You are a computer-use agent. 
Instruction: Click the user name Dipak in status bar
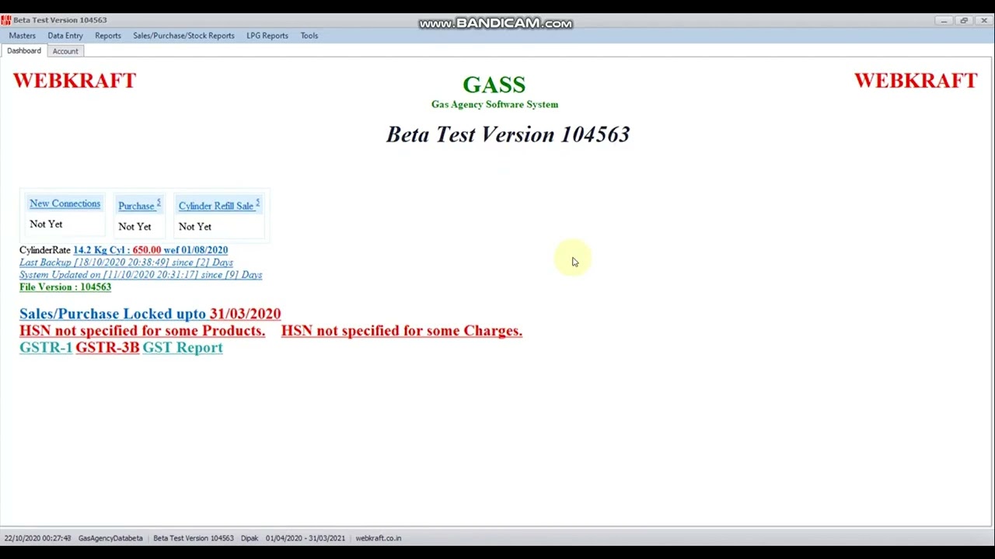pos(250,538)
